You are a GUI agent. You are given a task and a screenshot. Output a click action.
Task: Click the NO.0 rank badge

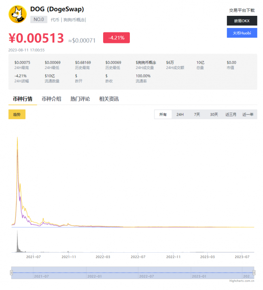39,19
